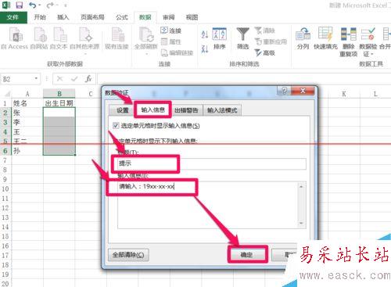Click cell A3 containing 李

[x=27, y=122]
